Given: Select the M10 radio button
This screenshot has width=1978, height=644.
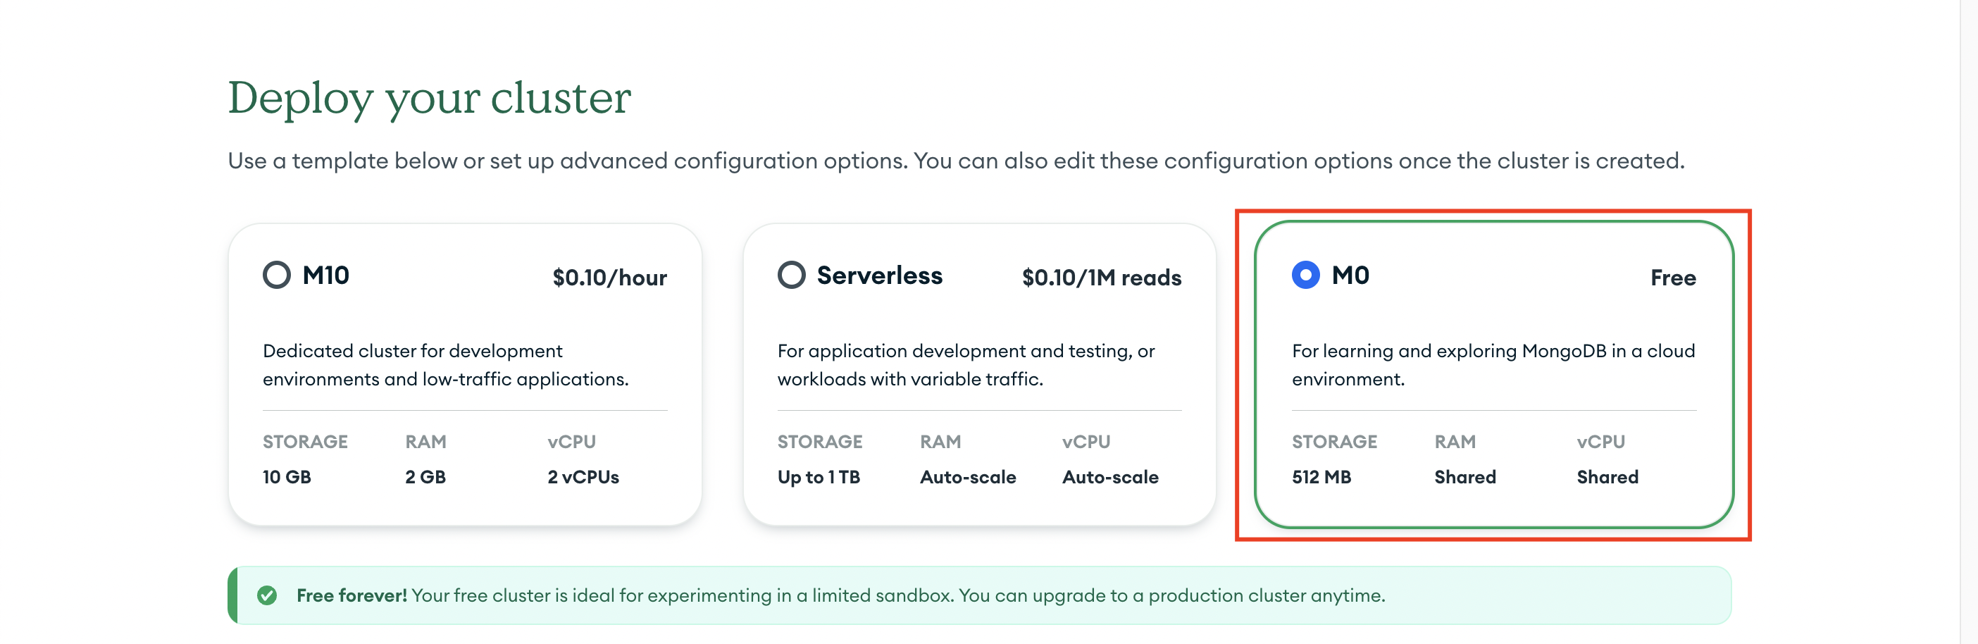Looking at the screenshot, I should [276, 274].
